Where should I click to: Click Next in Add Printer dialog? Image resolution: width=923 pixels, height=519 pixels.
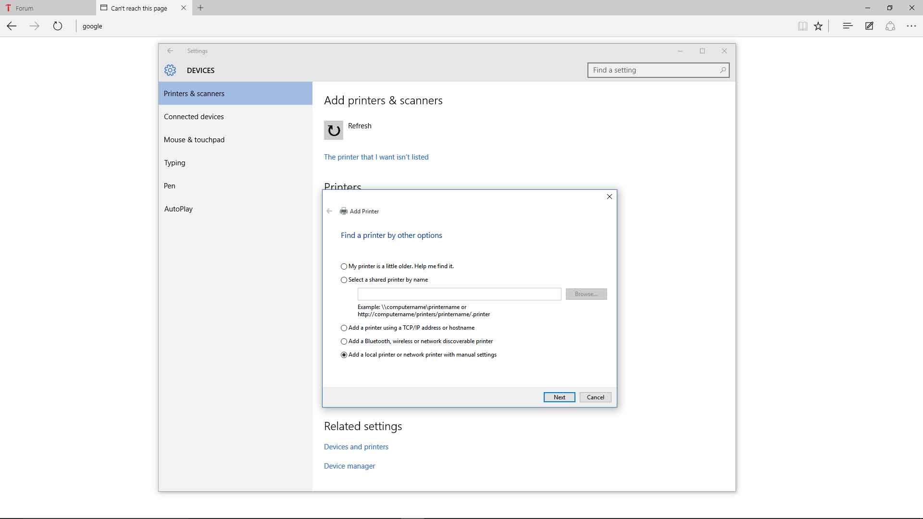(x=559, y=397)
